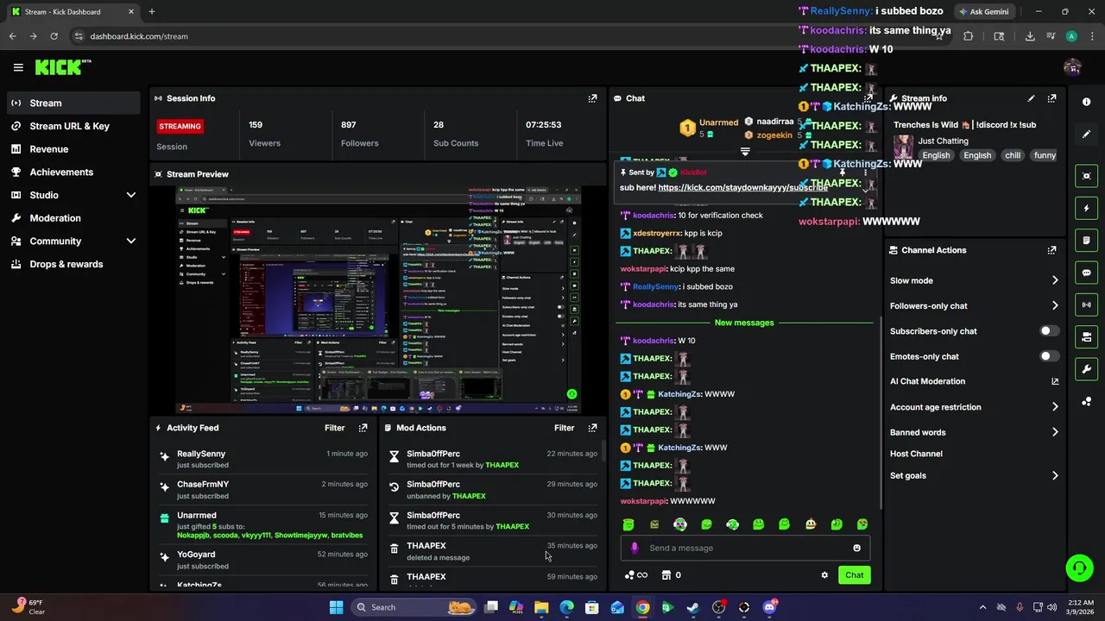Screen dimensions: 1105x621
Task: Go to Stream URL & Key
Action: click(73, 126)
